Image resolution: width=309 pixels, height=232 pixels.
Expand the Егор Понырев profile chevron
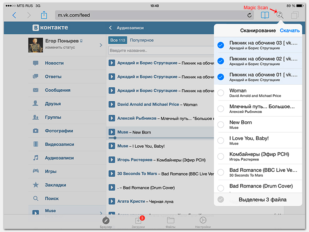click(101, 45)
